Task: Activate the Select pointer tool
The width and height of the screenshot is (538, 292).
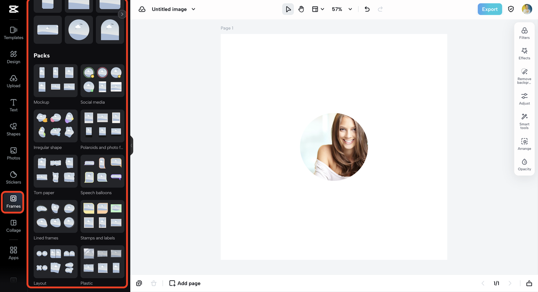Action: tap(288, 9)
